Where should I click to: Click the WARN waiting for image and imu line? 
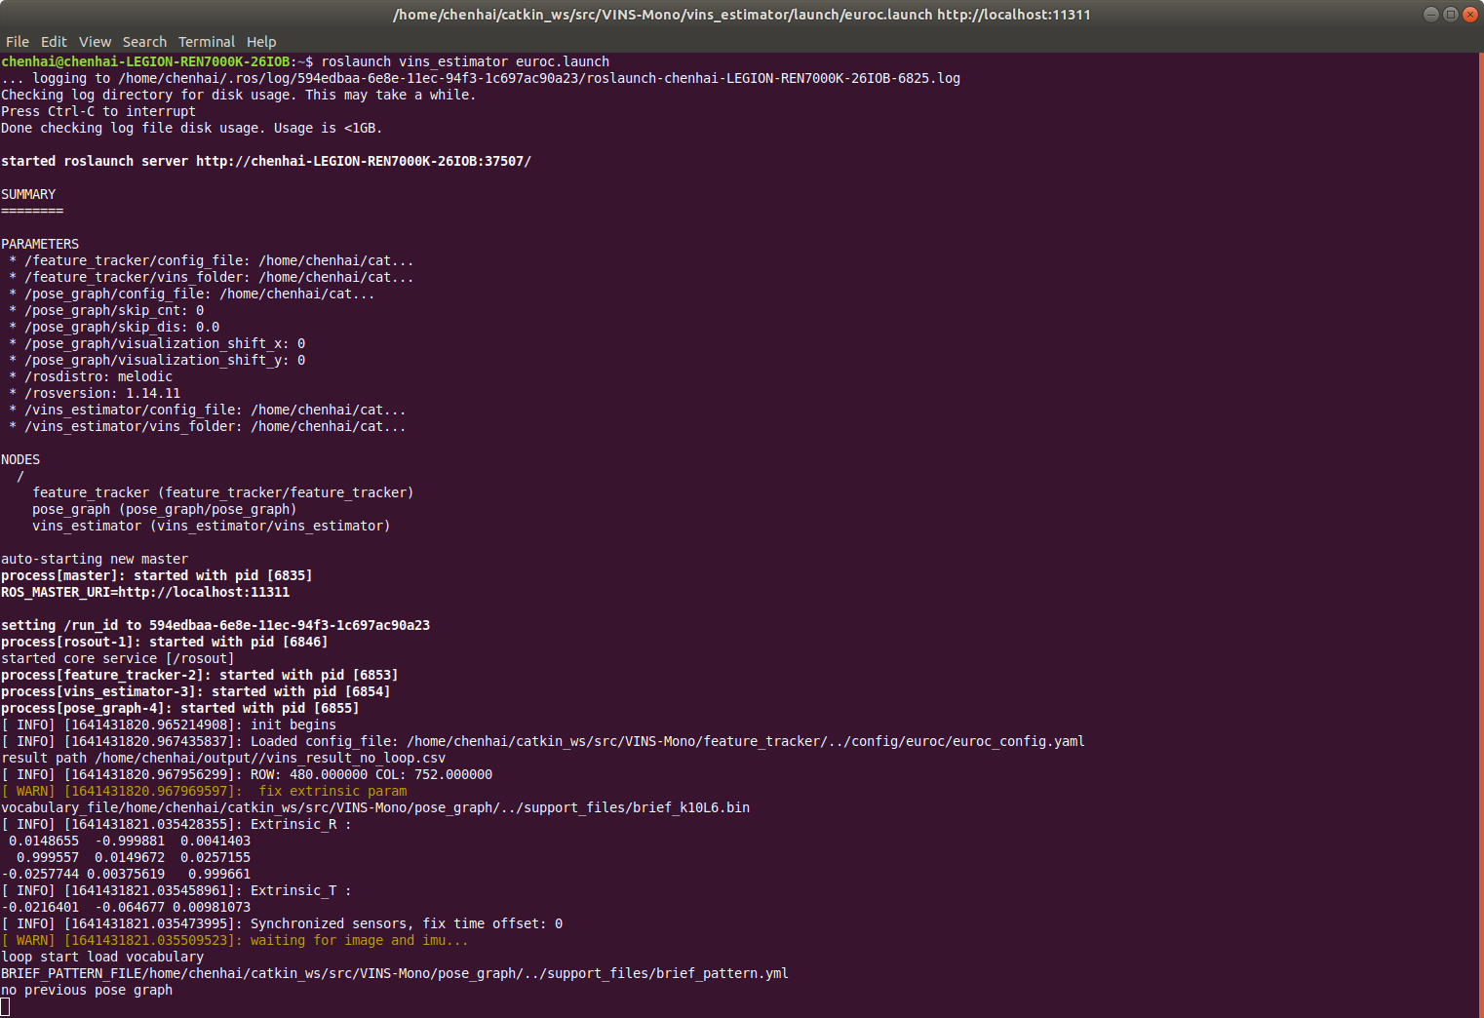(235, 940)
